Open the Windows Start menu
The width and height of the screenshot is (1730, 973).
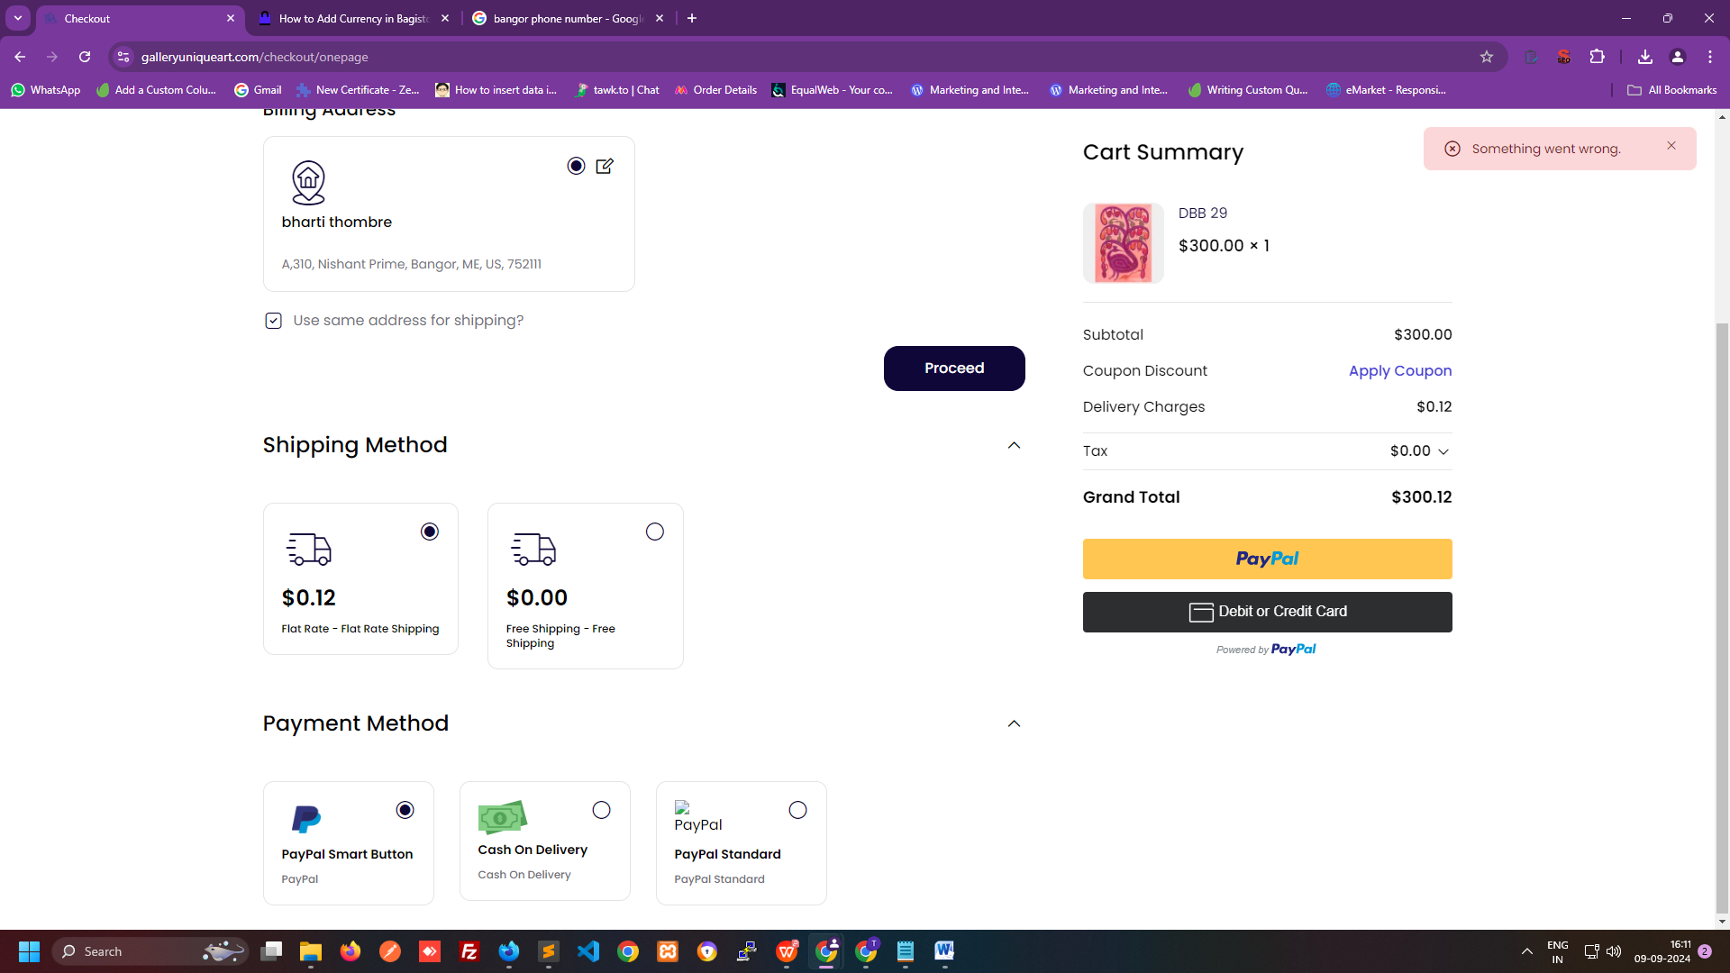tap(29, 951)
